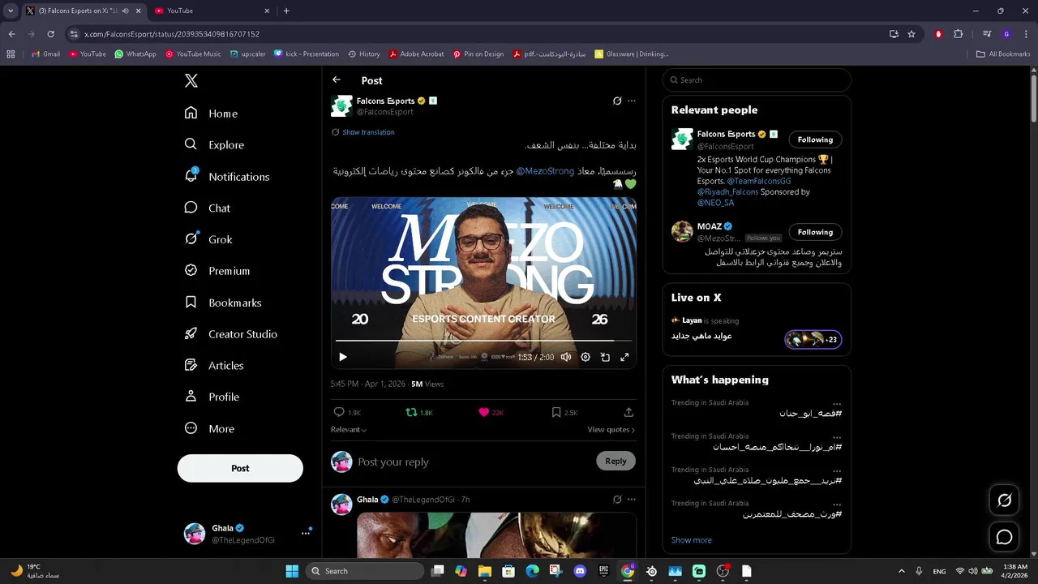This screenshot has height=584, width=1038.
Task: Open Home from the sidebar
Action: pyautogui.click(x=211, y=114)
